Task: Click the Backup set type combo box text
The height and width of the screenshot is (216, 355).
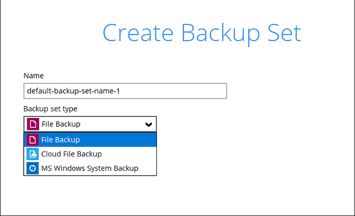Action: click(x=61, y=124)
